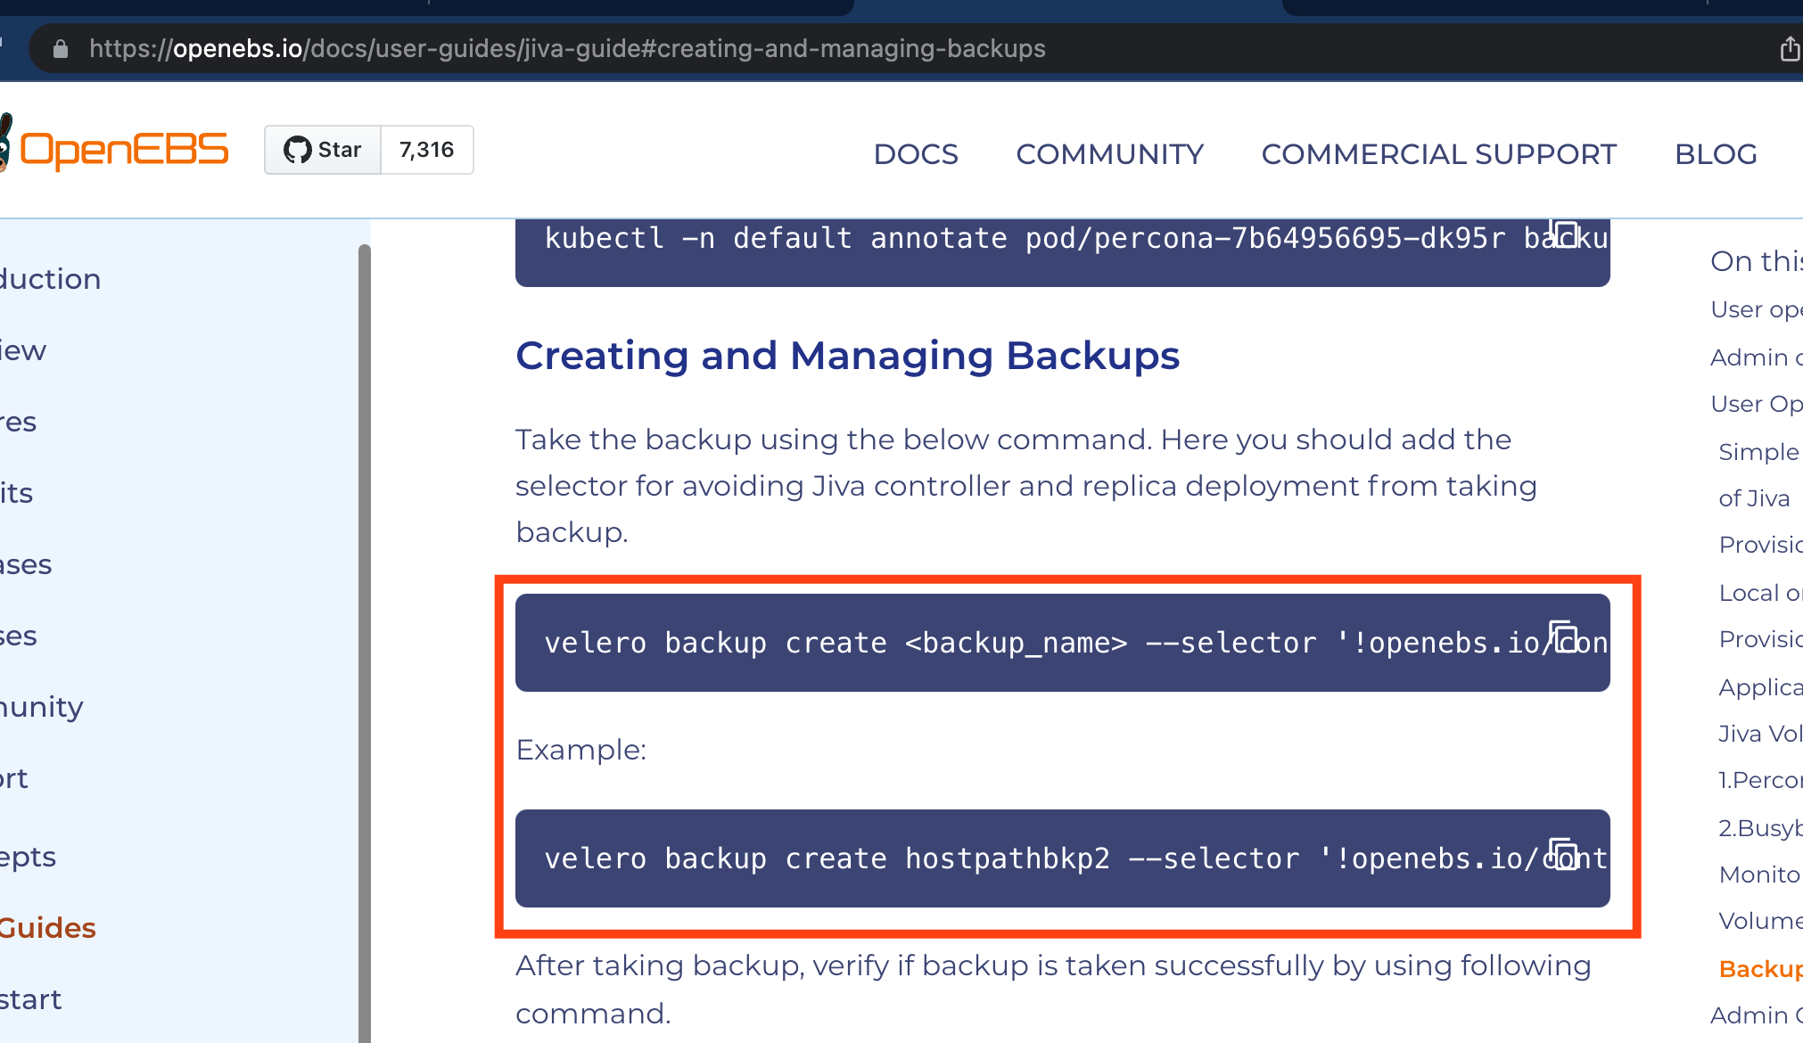Click the 7,316 star count

[426, 150]
